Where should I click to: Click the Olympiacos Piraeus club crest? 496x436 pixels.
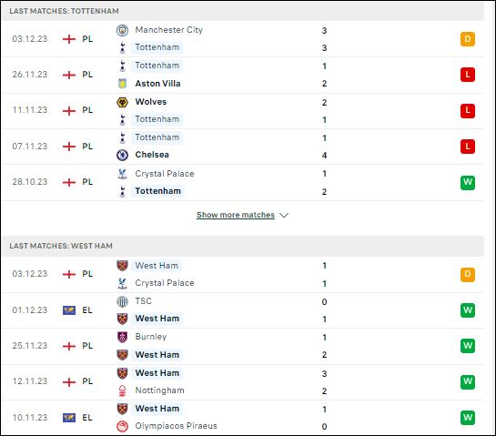122,426
